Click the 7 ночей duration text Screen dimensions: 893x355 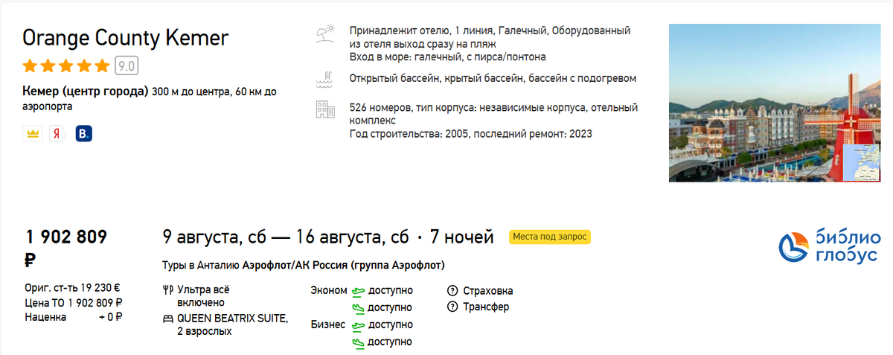(x=462, y=237)
